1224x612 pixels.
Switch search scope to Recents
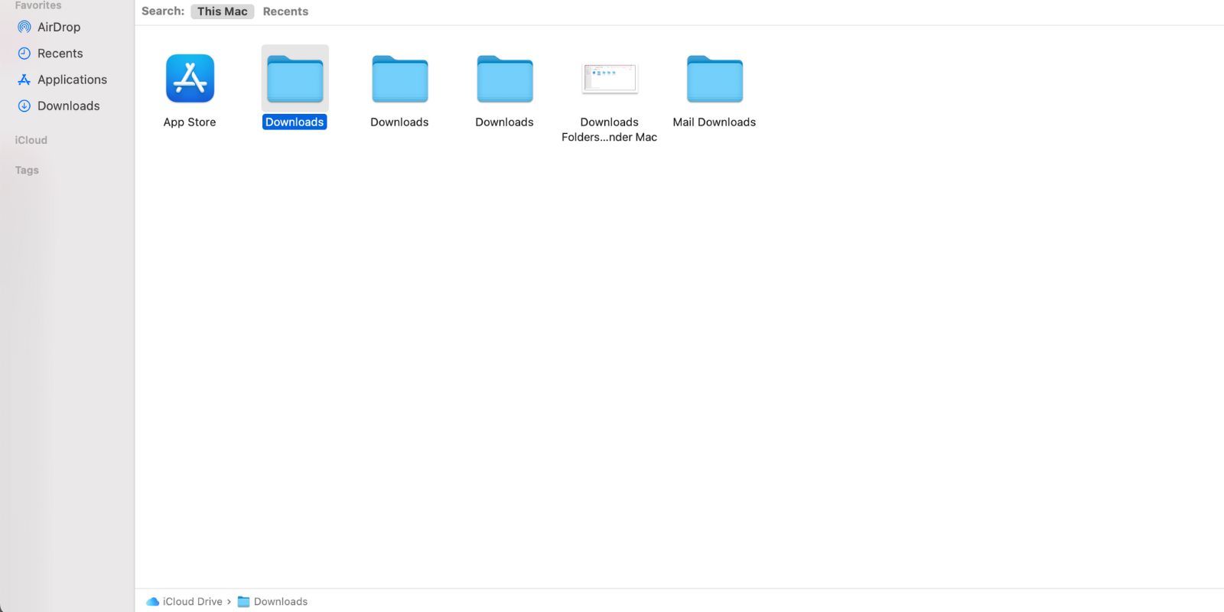[285, 11]
